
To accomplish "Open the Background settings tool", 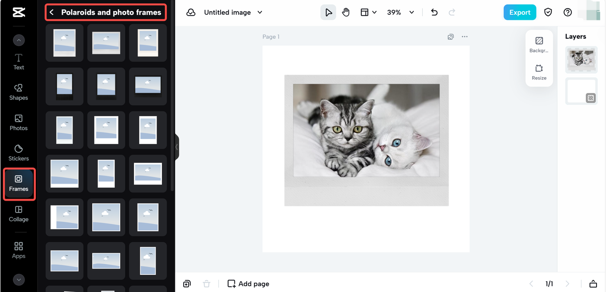I will tap(539, 44).
